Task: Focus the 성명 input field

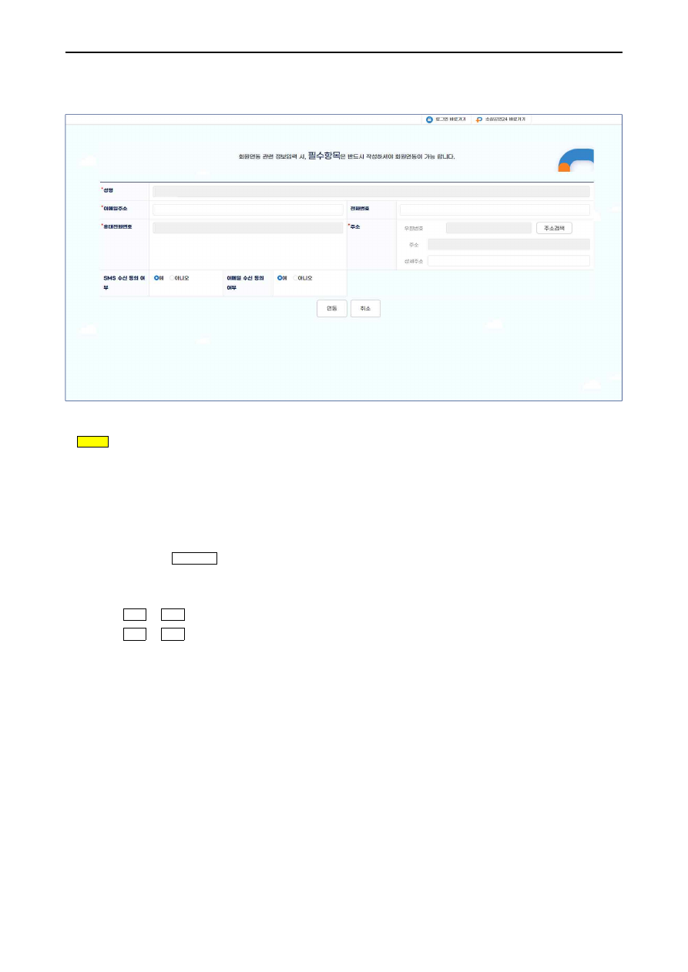Action: 371,191
